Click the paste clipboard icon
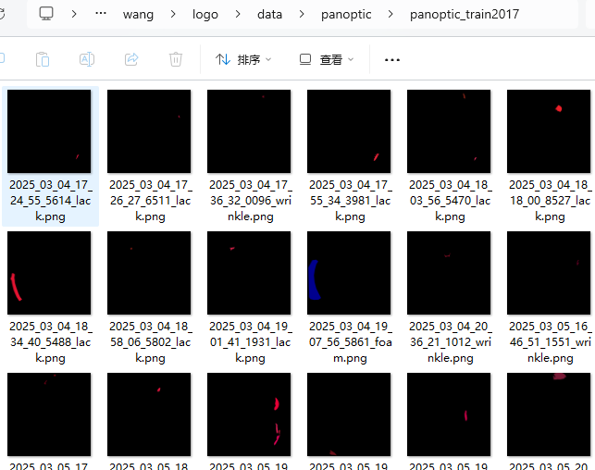The width and height of the screenshot is (595, 470). pos(43,59)
